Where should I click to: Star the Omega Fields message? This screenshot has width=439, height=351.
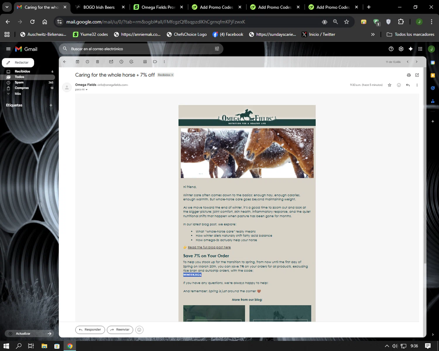(x=390, y=85)
